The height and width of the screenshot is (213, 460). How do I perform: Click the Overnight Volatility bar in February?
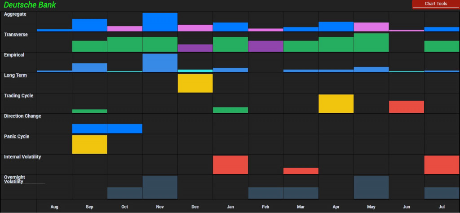(x=265, y=193)
